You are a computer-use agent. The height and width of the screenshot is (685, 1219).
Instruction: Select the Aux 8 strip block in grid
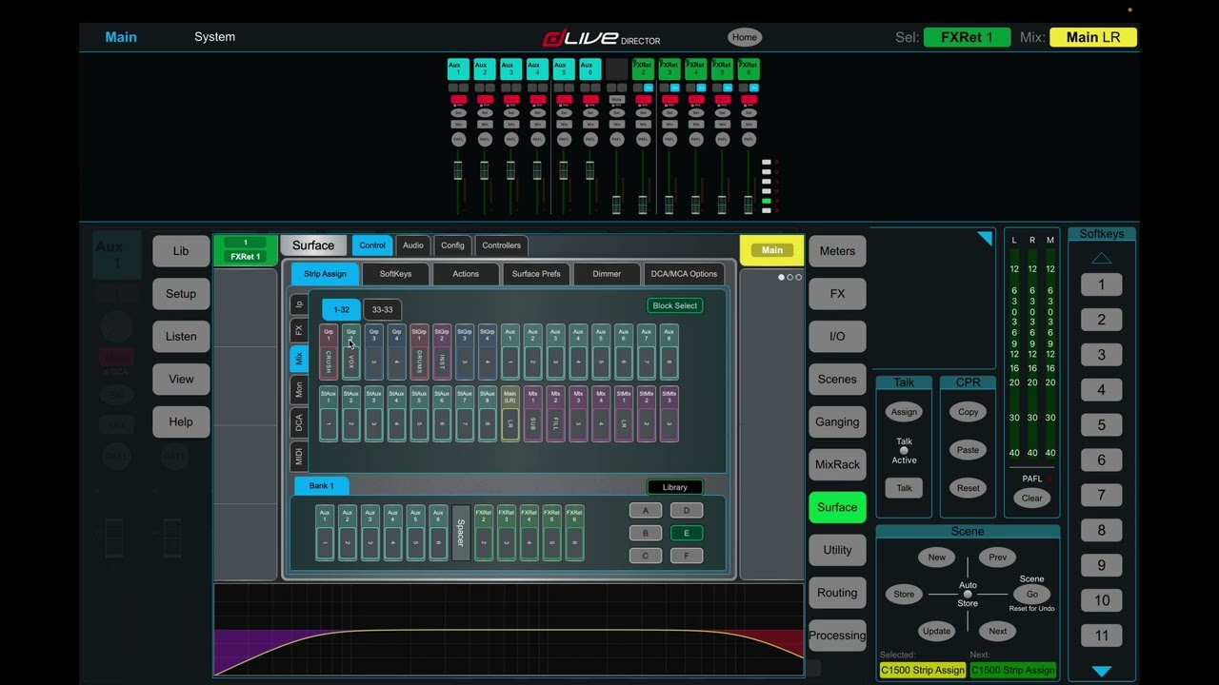(669, 352)
